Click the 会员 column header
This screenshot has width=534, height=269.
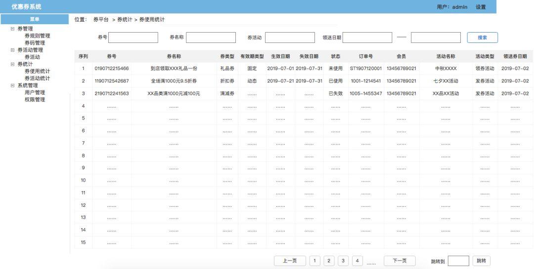click(x=401, y=56)
